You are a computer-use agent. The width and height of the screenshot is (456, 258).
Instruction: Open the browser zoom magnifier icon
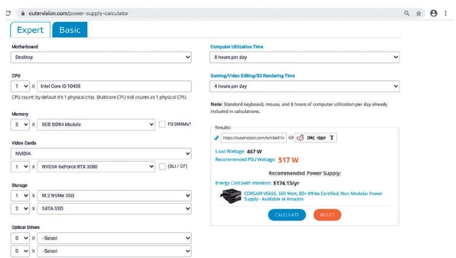point(407,13)
